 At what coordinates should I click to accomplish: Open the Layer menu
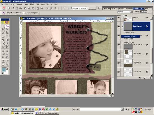[x=26, y=4]
